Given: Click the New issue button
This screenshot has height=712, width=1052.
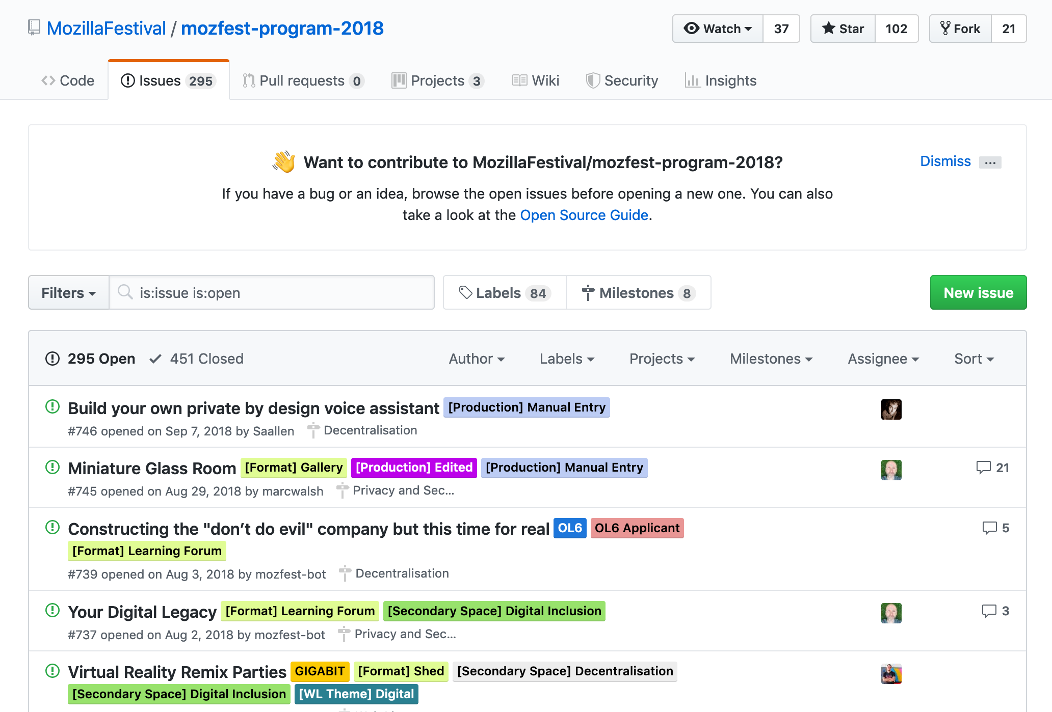Looking at the screenshot, I should [x=978, y=292].
